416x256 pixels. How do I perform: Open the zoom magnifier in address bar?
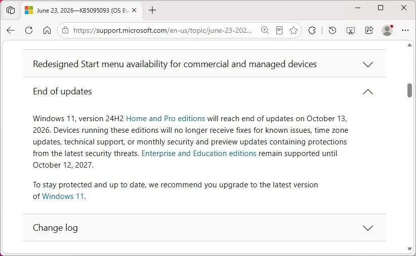click(265, 30)
